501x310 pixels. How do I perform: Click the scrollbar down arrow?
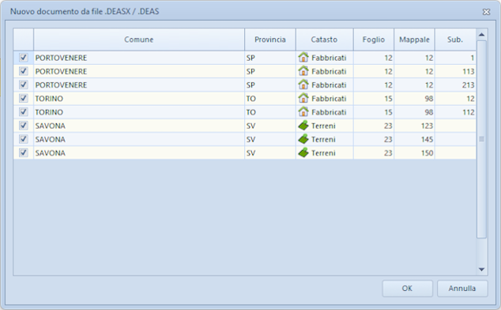481,270
